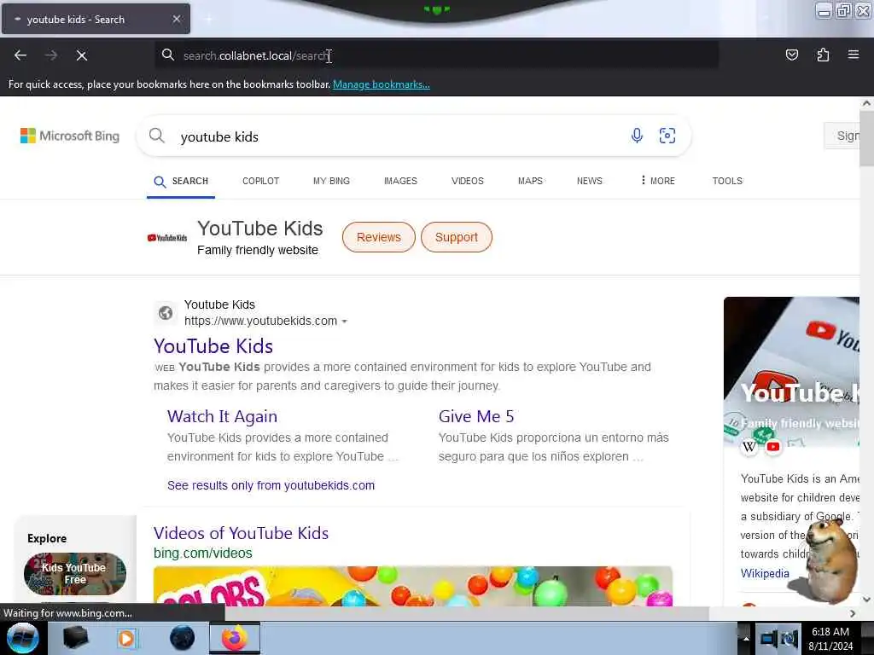
Task: Click the Explore heading in left panel
Action: pos(47,539)
